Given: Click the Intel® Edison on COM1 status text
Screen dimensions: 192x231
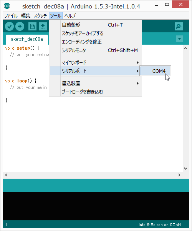Looking at the screenshot, I should click(160, 225).
